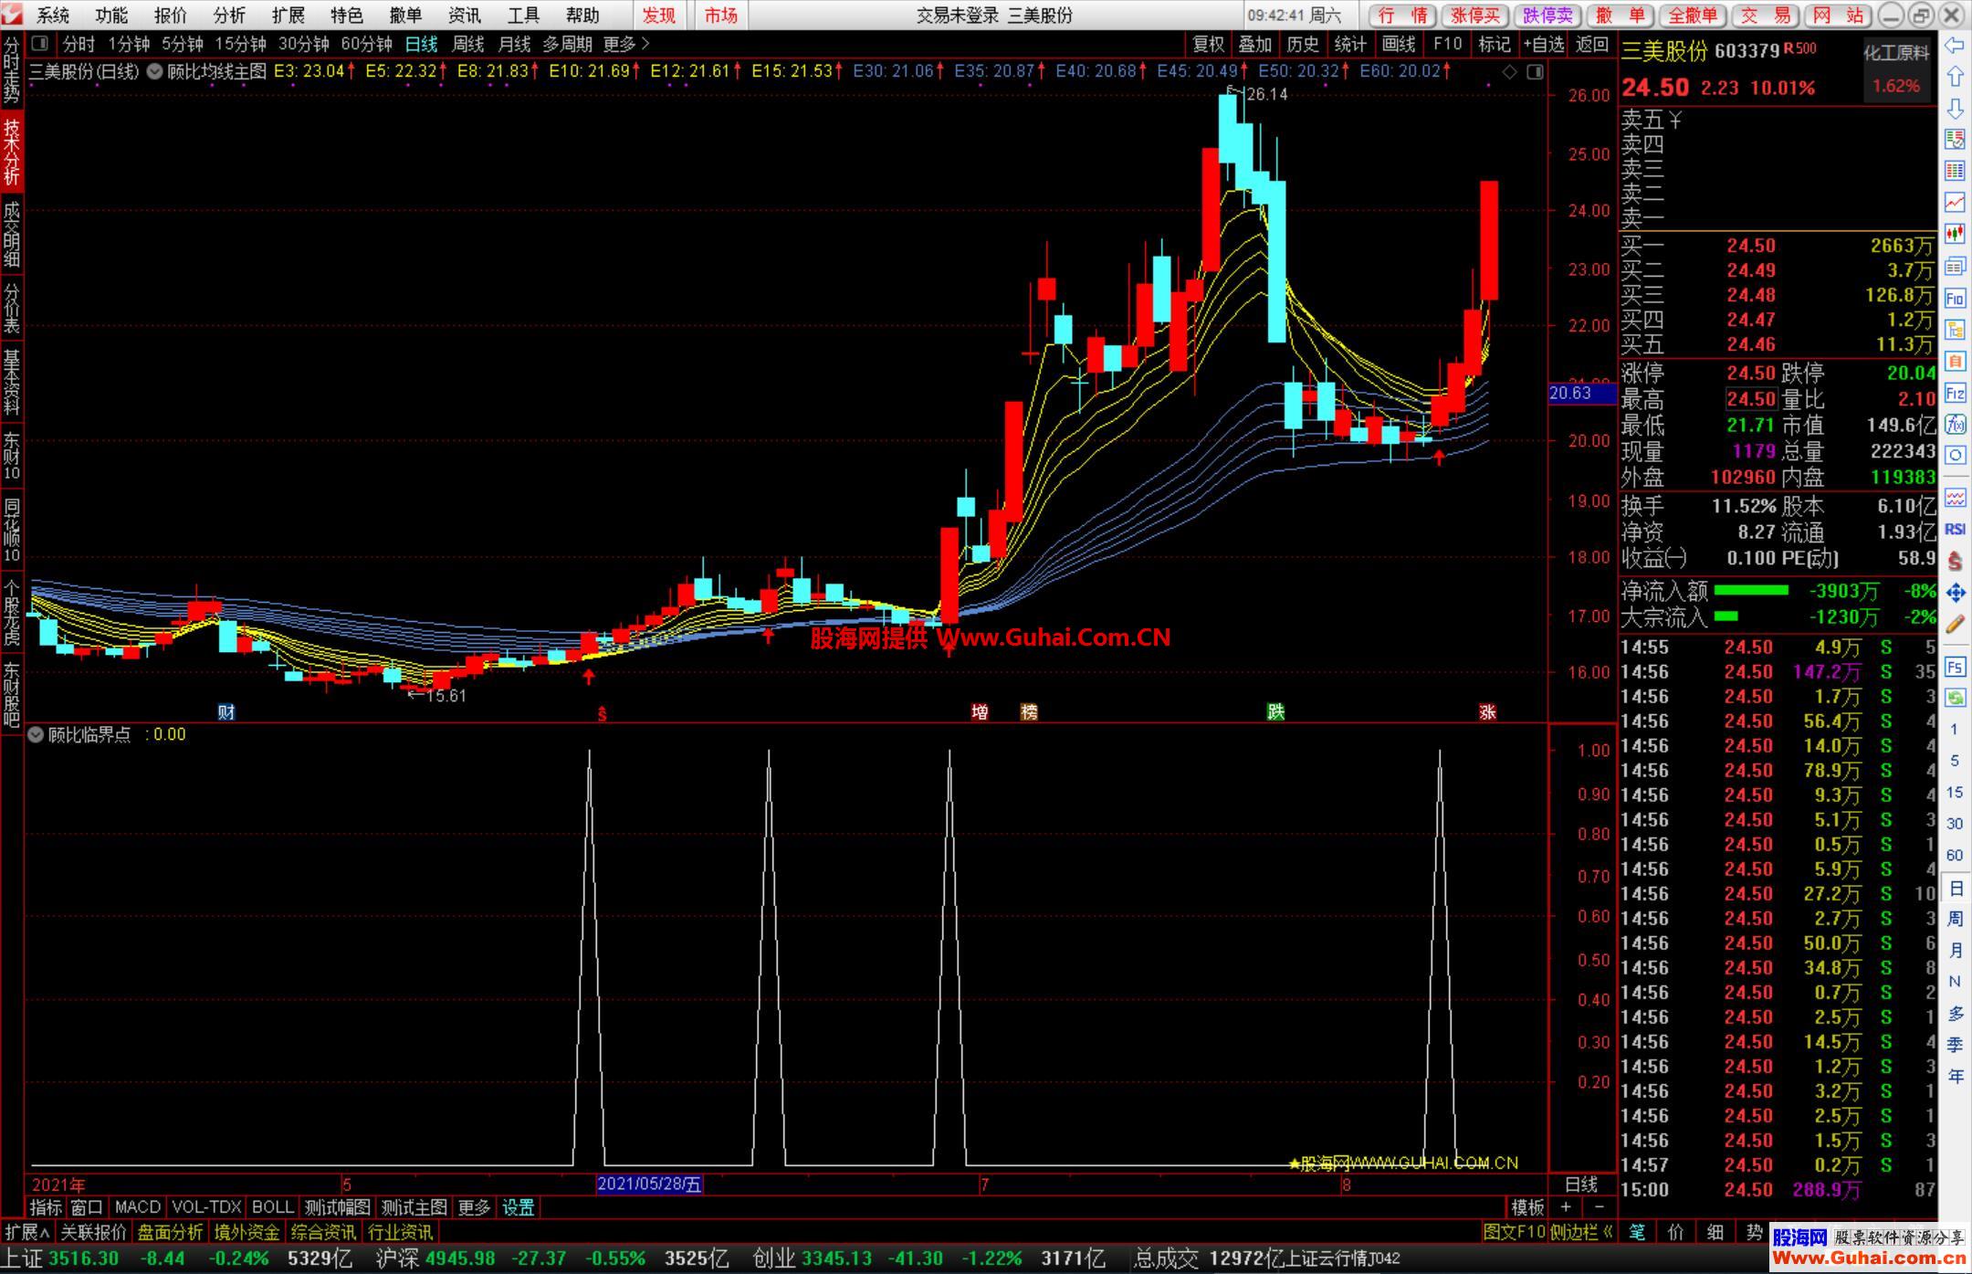The width and height of the screenshot is (1972, 1274).
Task: Click the green 净流入额 bar
Action: 1751,591
